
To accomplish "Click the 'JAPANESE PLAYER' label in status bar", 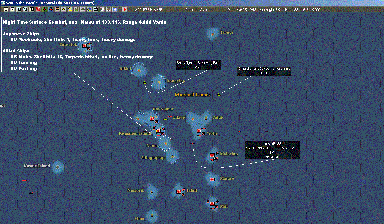I will pyautogui.click(x=148, y=10).
